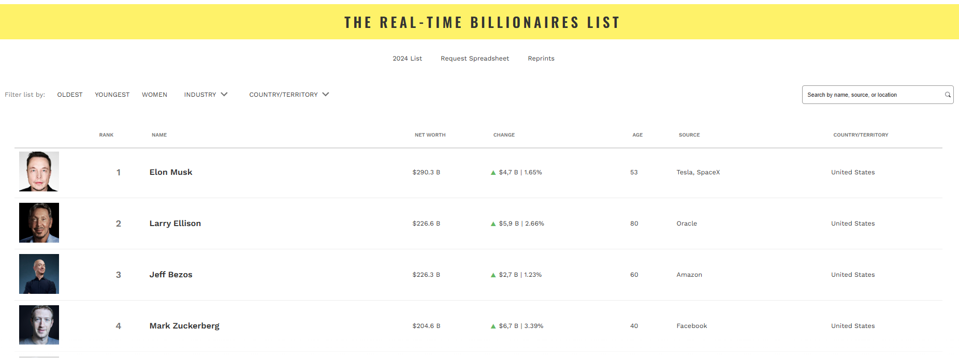Open the Reprints link
Image resolution: width=959 pixels, height=358 pixels.
tap(541, 58)
